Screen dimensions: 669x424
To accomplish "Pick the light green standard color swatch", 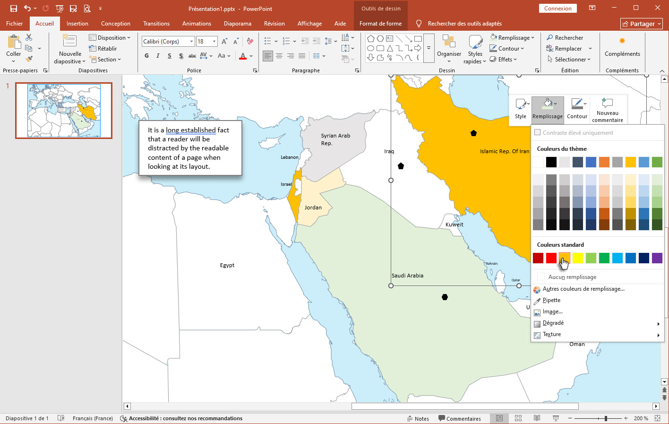I will 591,258.
